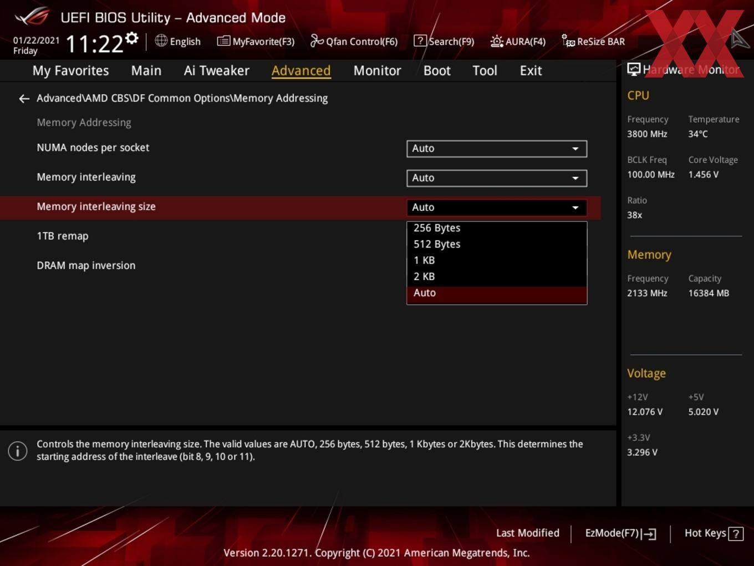Open the Monitor tab
This screenshot has height=566, width=754.
click(378, 70)
